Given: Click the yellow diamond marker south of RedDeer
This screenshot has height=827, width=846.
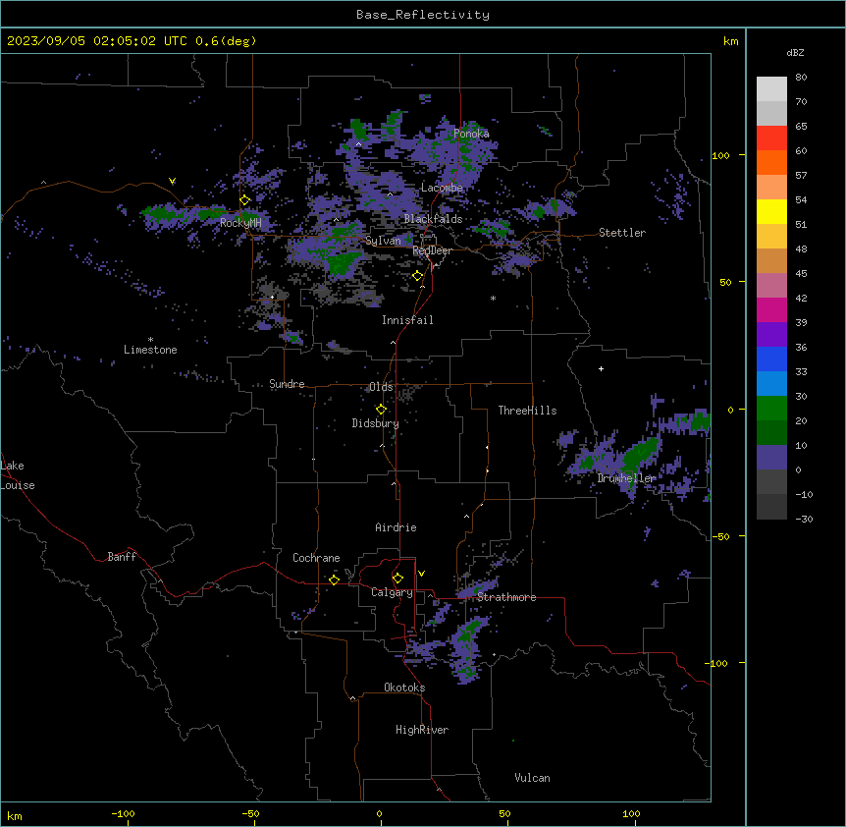Looking at the screenshot, I should 418,276.
